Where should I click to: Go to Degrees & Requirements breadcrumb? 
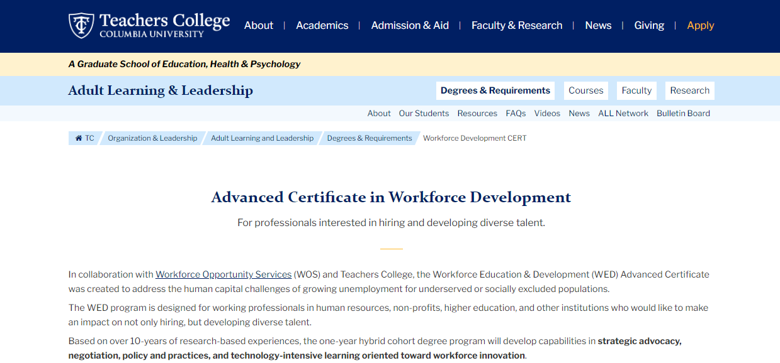pos(370,138)
